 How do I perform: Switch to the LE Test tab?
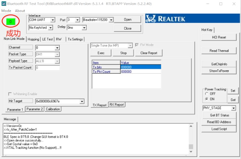(47, 39)
